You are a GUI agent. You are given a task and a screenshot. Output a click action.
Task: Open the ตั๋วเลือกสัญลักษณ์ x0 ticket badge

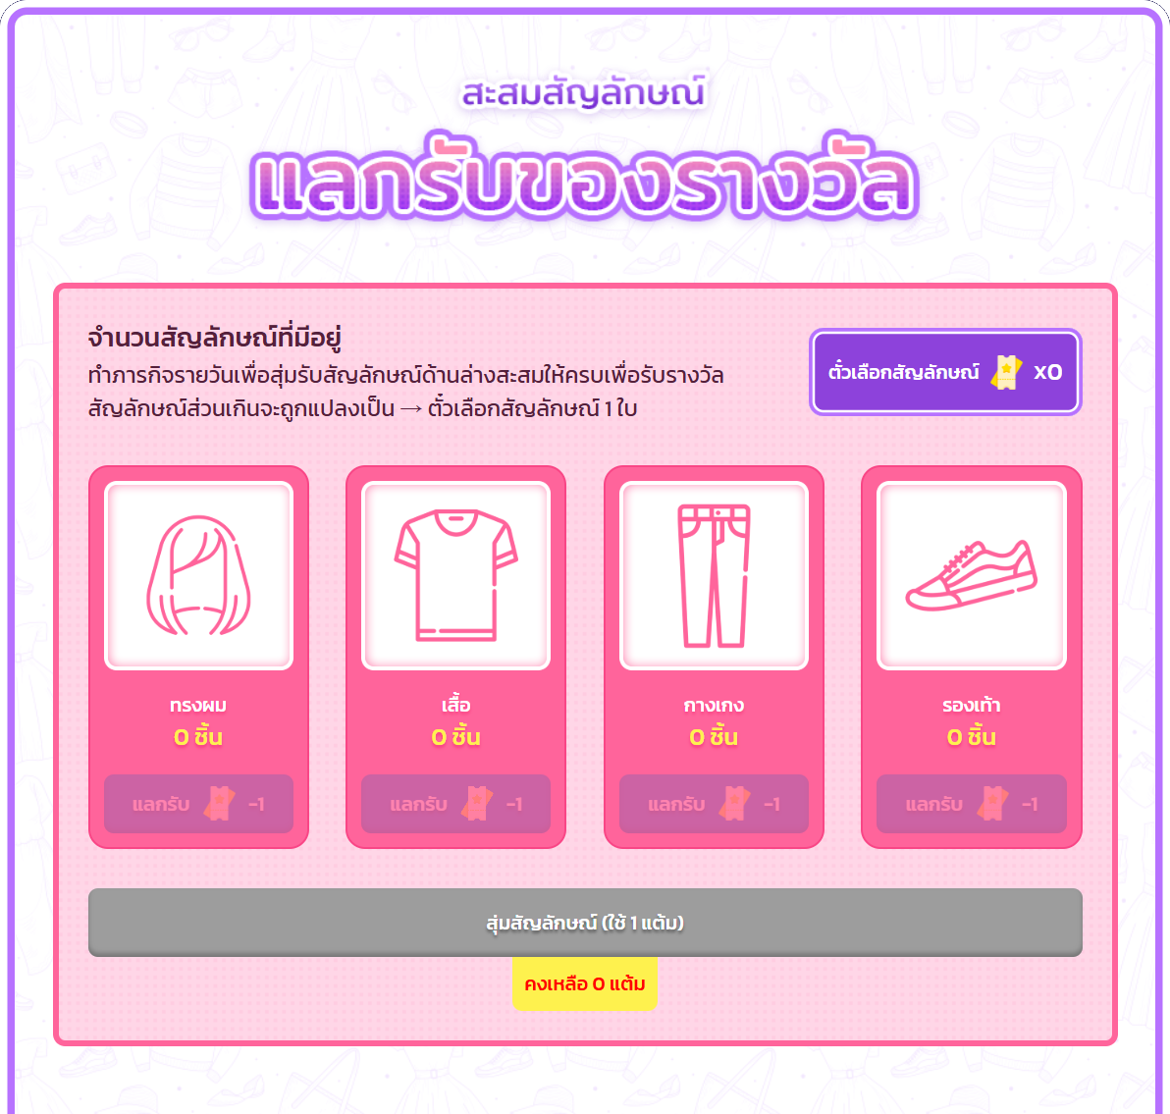(x=945, y=372)
